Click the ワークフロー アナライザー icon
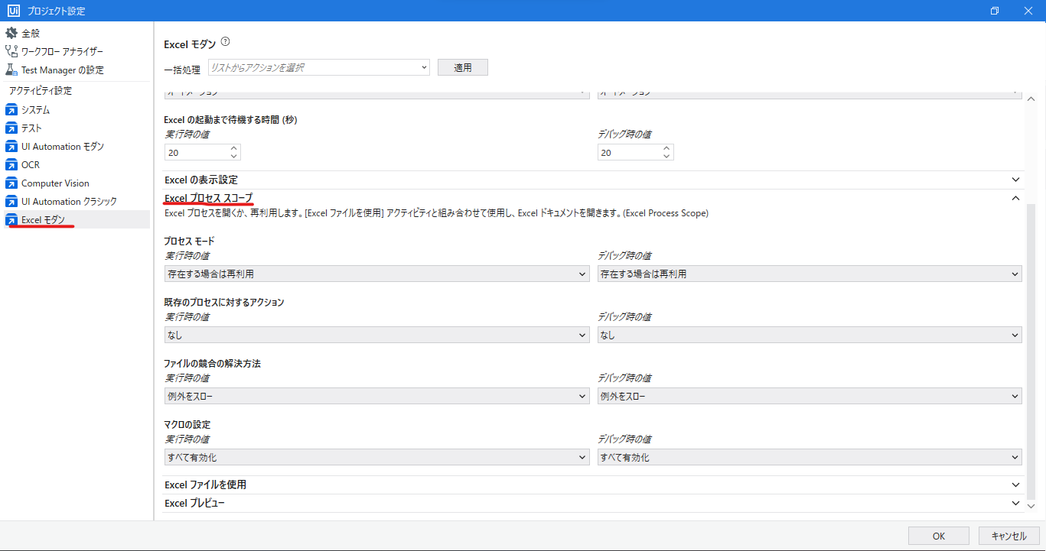This screenshot has height=551, width=1046. [11, 52]
